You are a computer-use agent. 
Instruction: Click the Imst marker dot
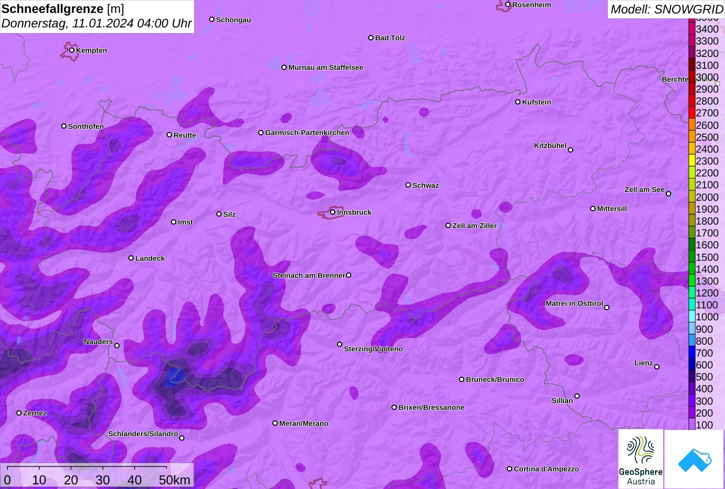[x=173, y=222]
